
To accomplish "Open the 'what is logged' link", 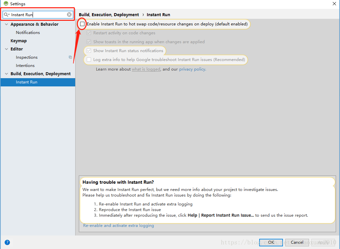I will pos(146,69).
